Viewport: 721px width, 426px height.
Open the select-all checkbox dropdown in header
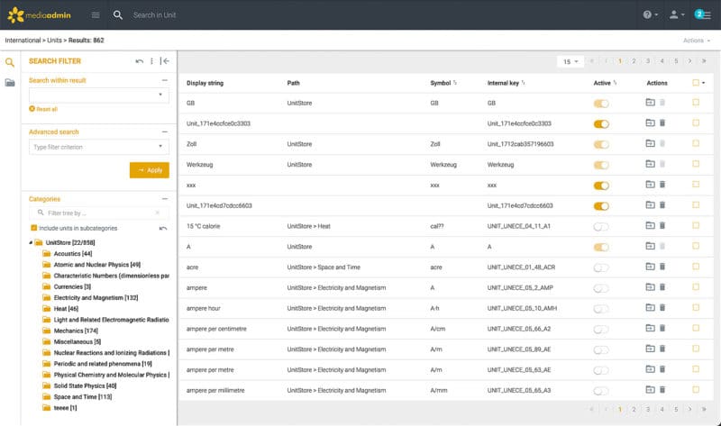point(704,83)
